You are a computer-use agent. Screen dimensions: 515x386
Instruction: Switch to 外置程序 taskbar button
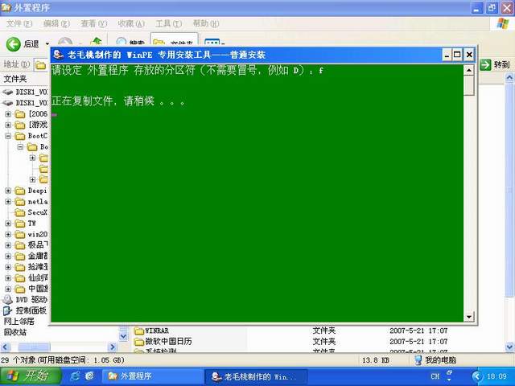153,376
